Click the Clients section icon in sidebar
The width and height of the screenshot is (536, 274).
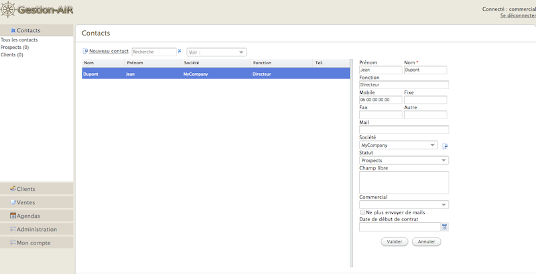point(13,189)
